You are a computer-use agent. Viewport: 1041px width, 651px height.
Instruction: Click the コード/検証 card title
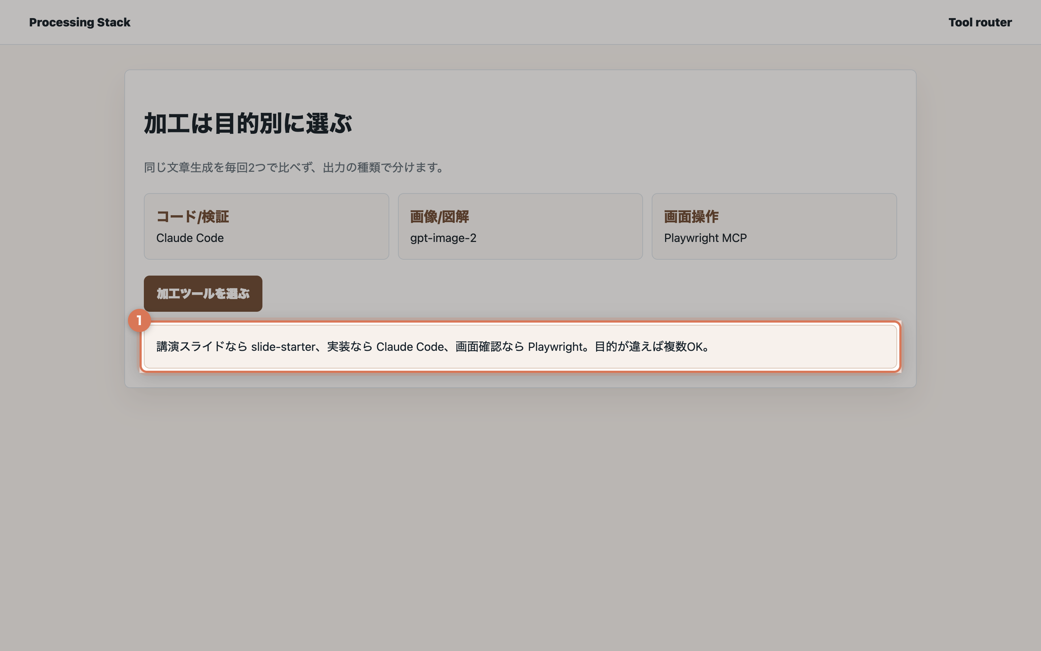pos(192,217)
